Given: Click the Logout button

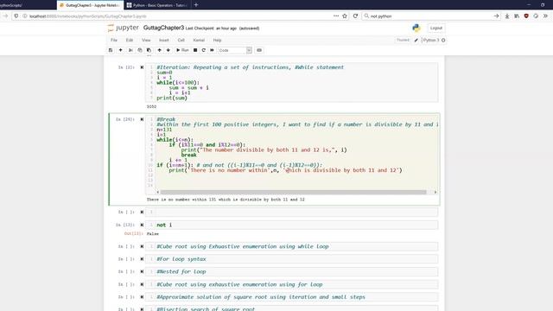Looking at the screenshot, I should tap(435, 28).
